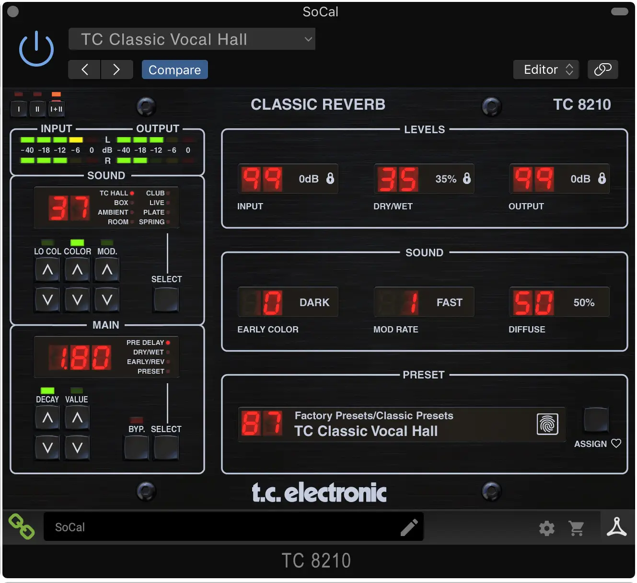Click the window pill button top-right
Image resolution: width=637 pixels, height=583 pixels.
coord(619,11)
